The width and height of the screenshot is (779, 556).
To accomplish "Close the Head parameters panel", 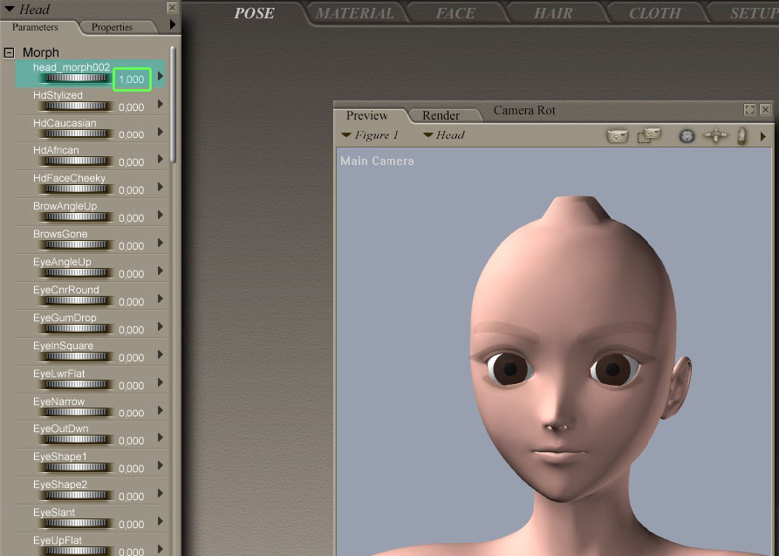I will tap(172, 7).
